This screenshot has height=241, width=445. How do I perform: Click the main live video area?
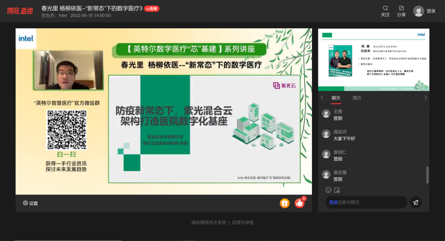164,111
